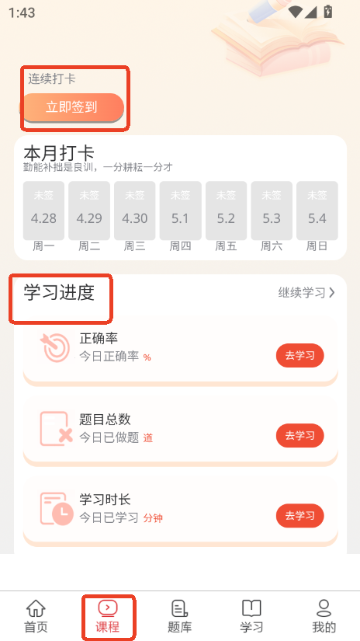Click 去学习 button for 学习时长
The height and width of the screenshot is (641, 360).
300,516
